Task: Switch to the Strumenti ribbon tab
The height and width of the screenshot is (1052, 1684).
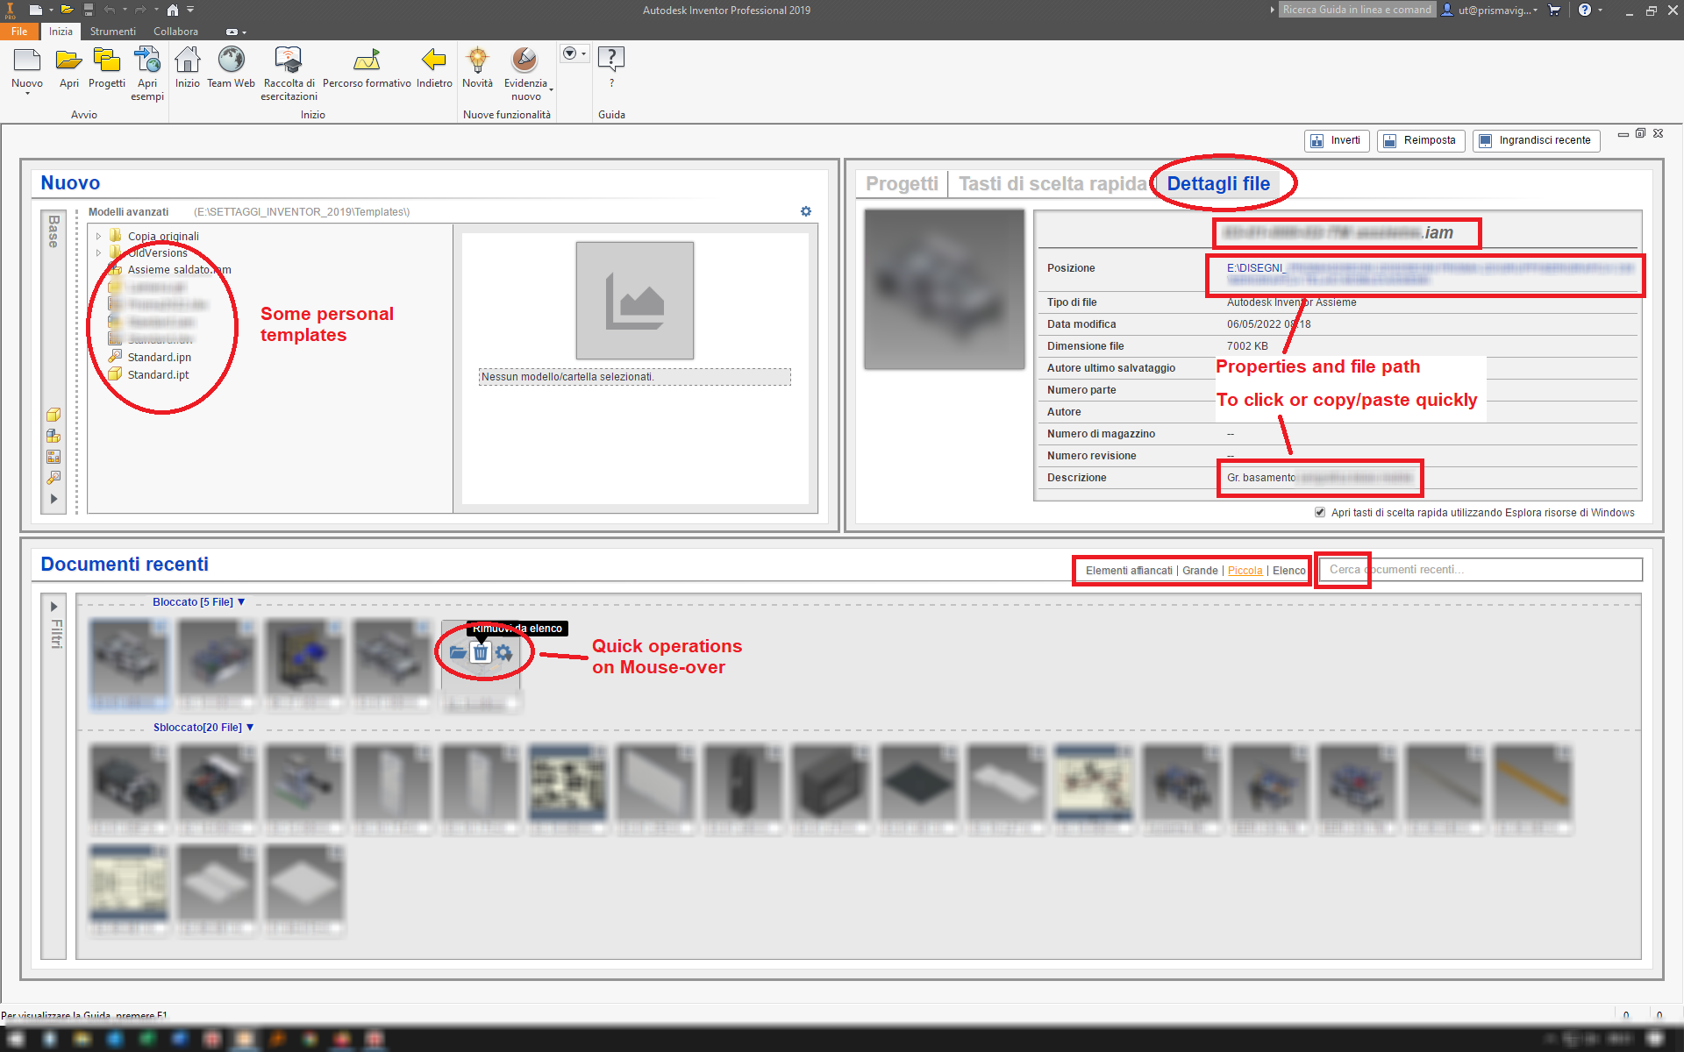Action: pos(112,31)
